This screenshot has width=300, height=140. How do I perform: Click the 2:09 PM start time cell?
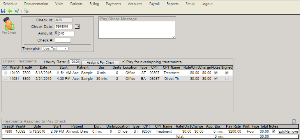coord(57,131)
